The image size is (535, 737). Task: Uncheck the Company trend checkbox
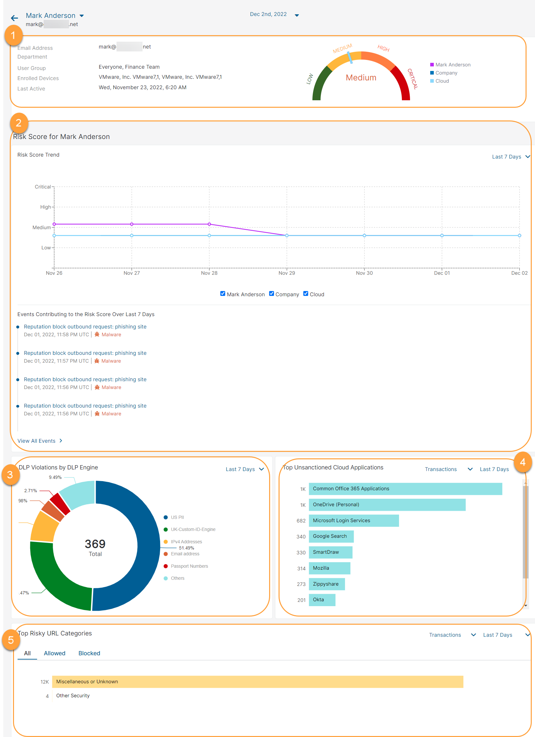click(271, 293)
